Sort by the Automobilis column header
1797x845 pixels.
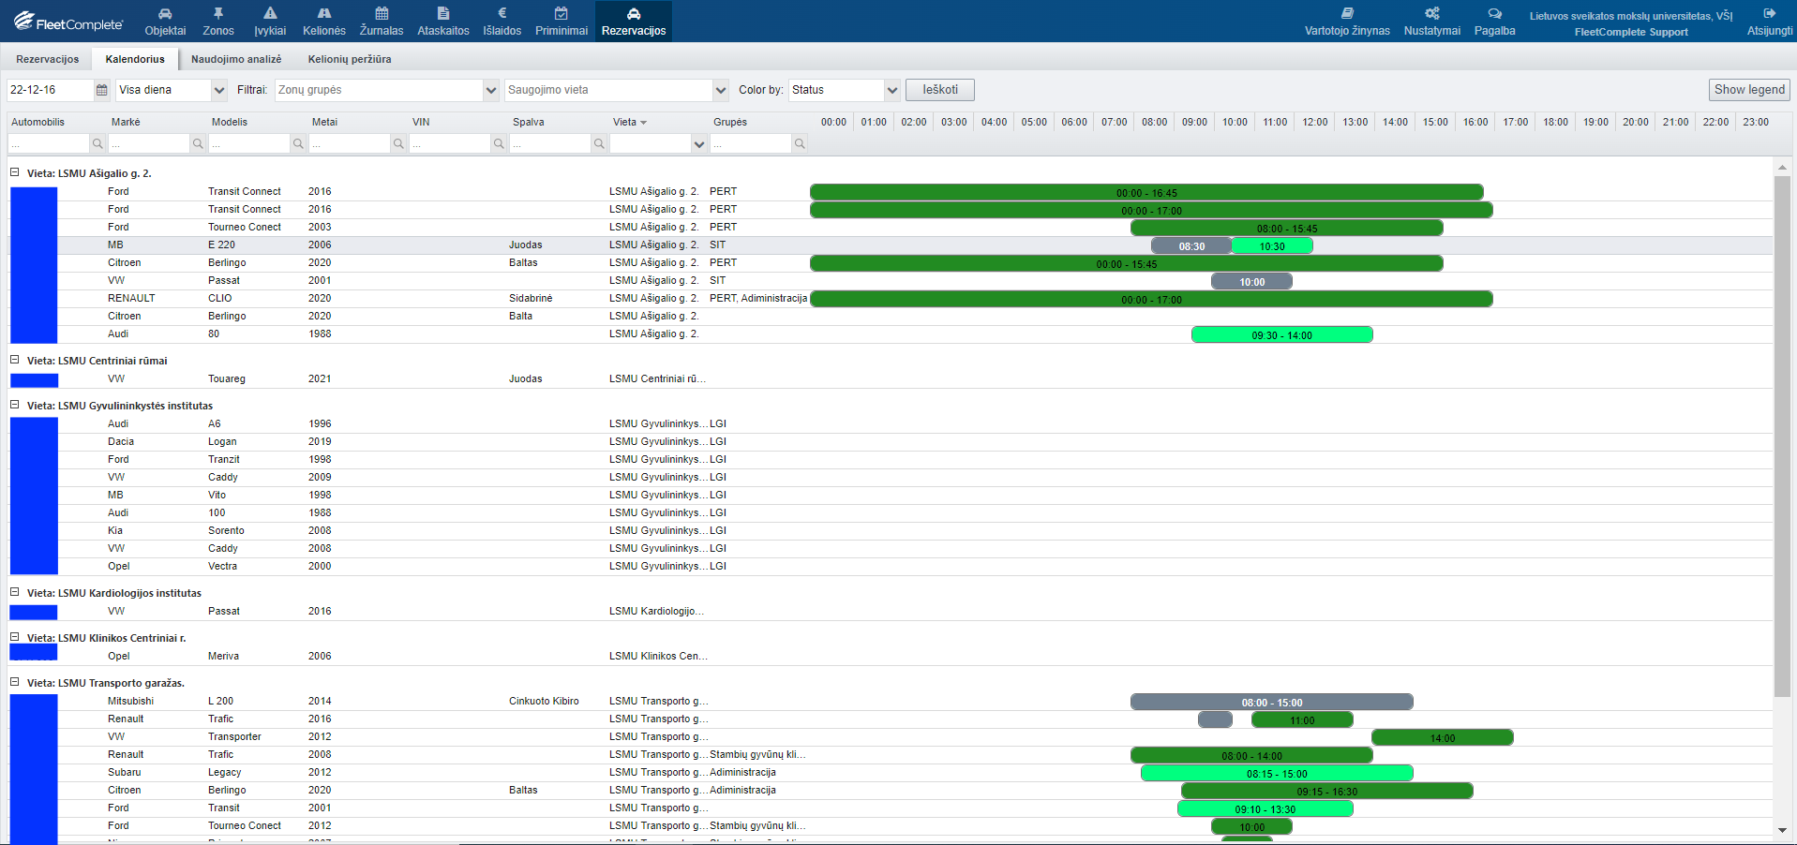[x=38, y=122]
